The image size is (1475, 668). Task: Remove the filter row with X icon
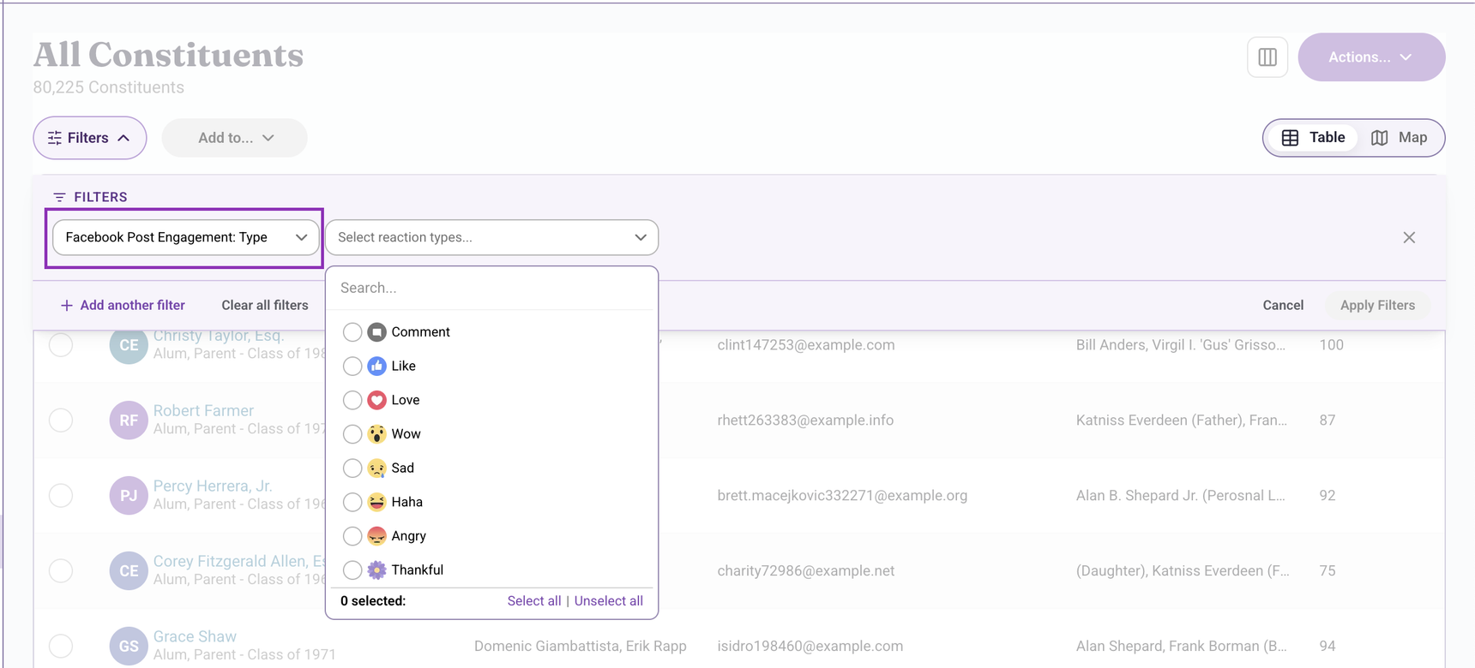(1409, 237)
